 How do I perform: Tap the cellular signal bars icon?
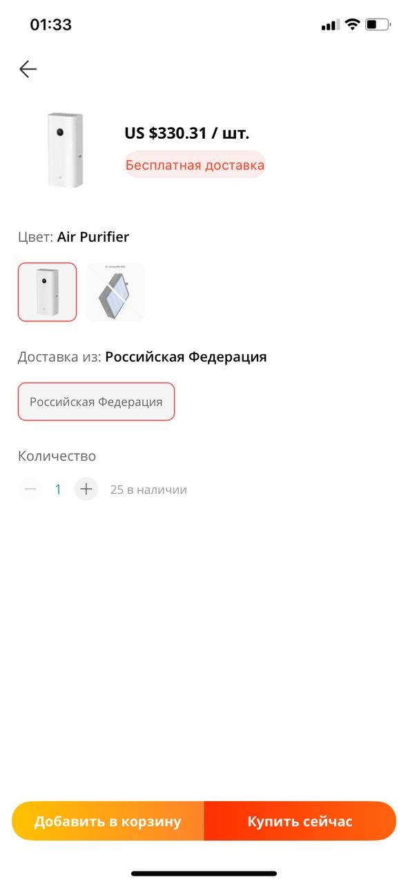[x=330, y=26]
